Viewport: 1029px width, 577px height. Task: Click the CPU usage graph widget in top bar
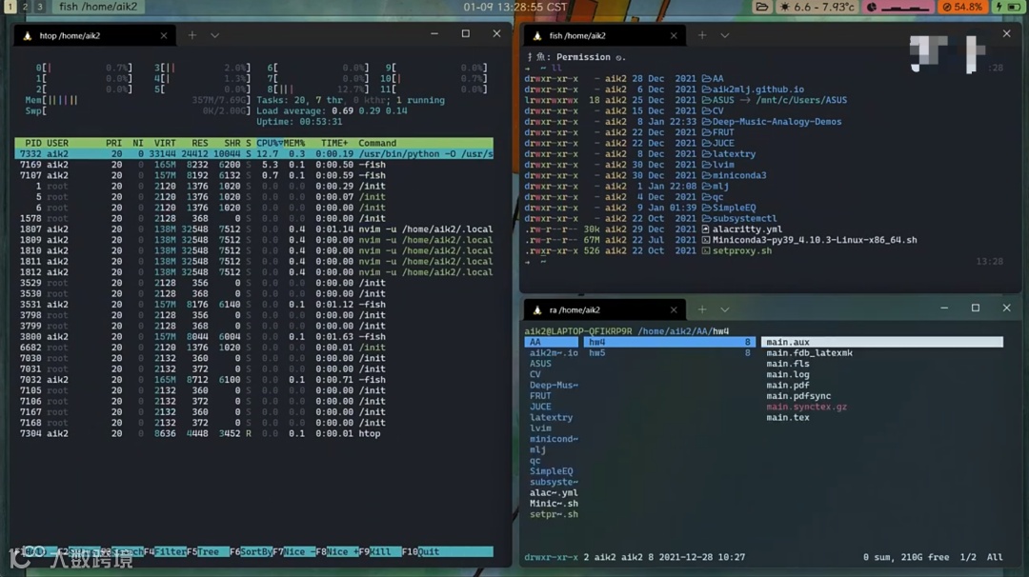(899, 8)
